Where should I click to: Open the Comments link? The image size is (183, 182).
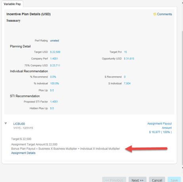coord(164,14)
